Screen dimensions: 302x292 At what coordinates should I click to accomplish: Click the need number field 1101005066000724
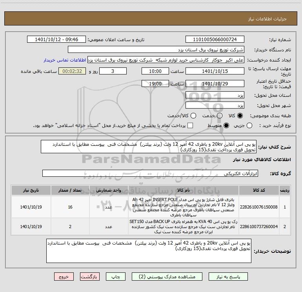215,40
